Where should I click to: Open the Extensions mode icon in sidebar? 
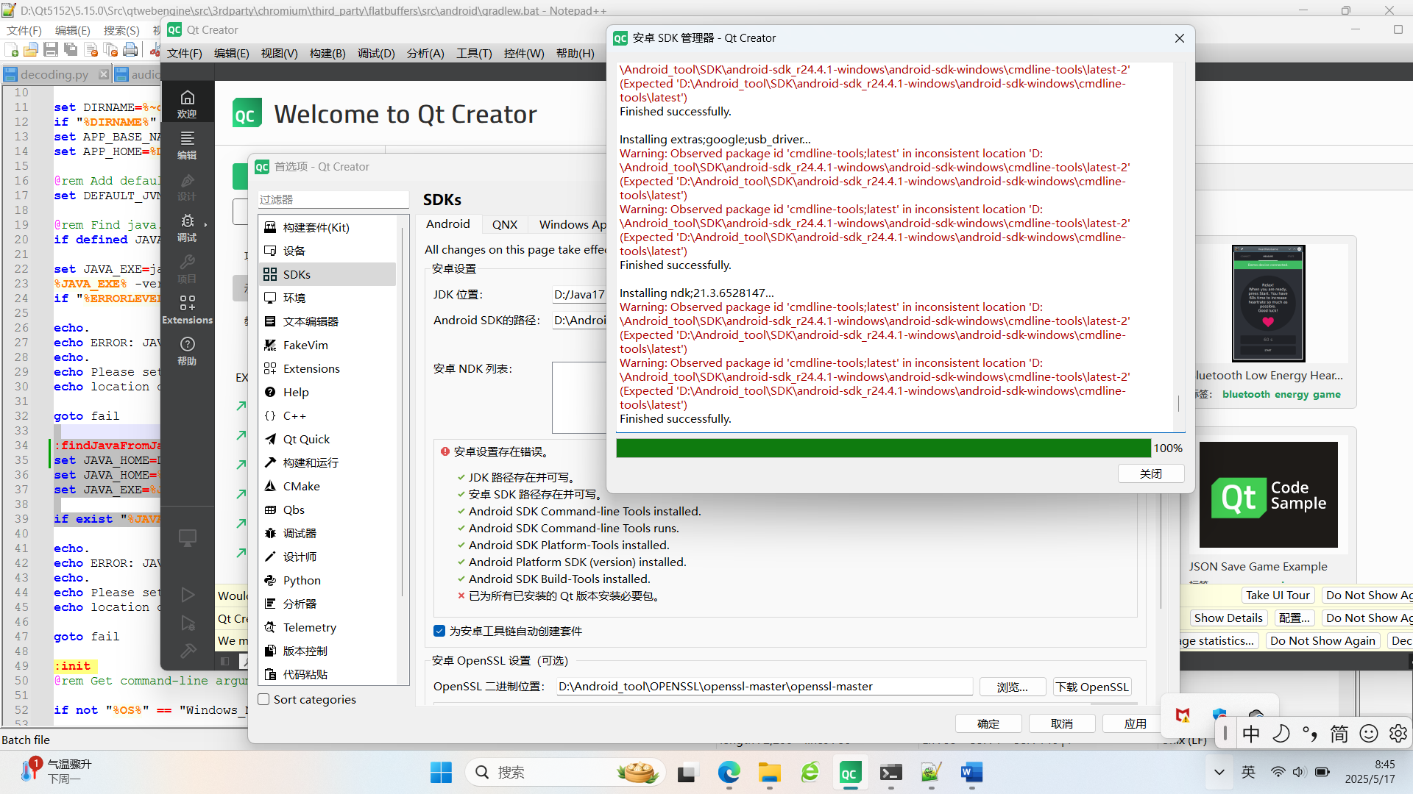coord(188,309)
